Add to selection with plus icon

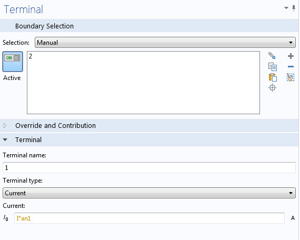[291, 56]
